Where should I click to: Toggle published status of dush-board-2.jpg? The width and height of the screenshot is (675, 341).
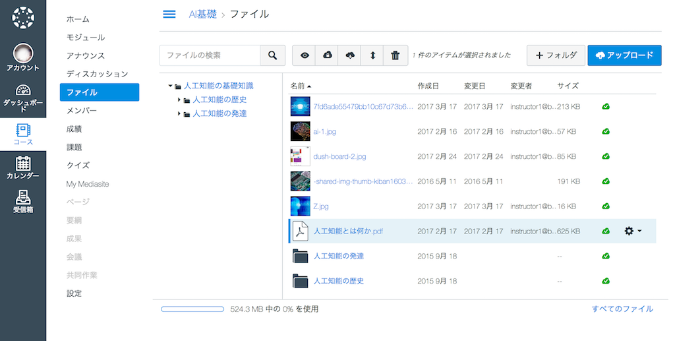pos(606,156)
